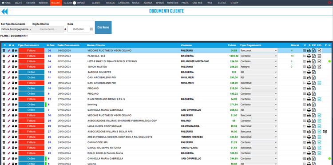
Task: Click the Fattura badge for document 36
Action: 32,51
